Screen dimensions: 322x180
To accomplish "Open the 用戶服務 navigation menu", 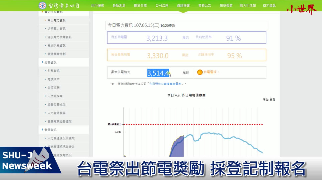I will (x=97, y=6).
